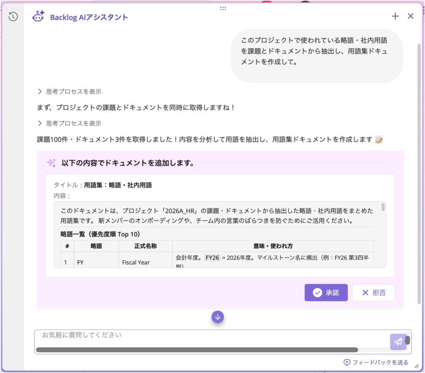Viewport: 425px width, 373px height.
Task: Click the 略語 column header
Action: 96,246
